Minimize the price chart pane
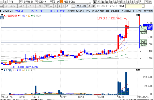Viewport: 154px width, 100px height. [137, 15]
